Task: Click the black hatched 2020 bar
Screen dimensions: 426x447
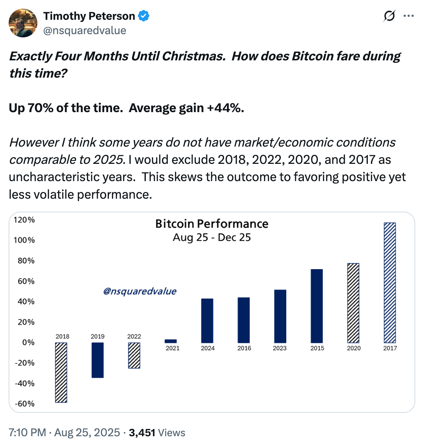Action: click(353, 303)
